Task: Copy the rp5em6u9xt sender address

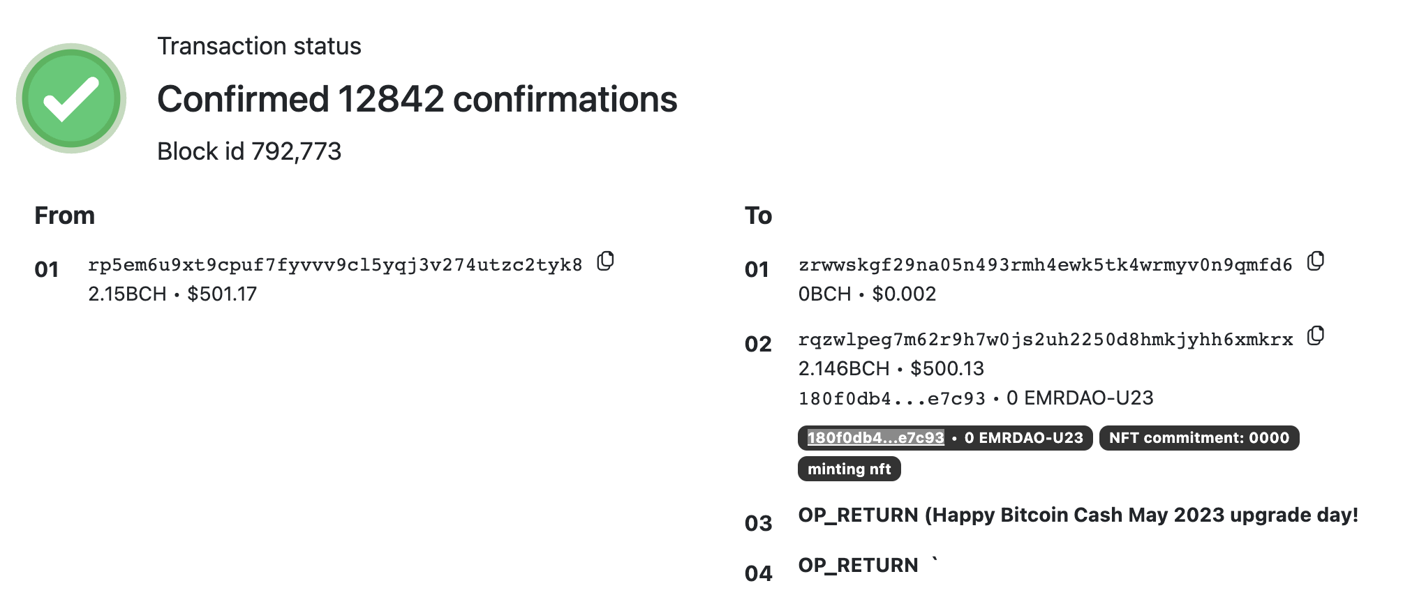Action: click(x=605, y=262)
